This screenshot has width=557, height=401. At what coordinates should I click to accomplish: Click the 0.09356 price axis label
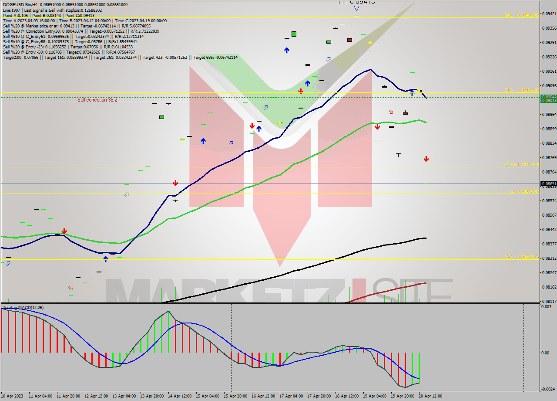(550, 28)
